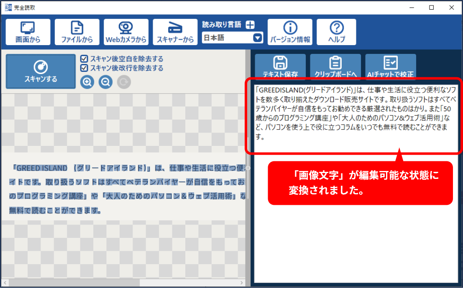463x288 pixels.
Task: Open AIチャットで校正
Action: 390,66
